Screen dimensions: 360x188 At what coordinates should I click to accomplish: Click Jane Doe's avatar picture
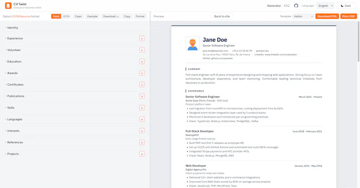[x=193, y=43]
